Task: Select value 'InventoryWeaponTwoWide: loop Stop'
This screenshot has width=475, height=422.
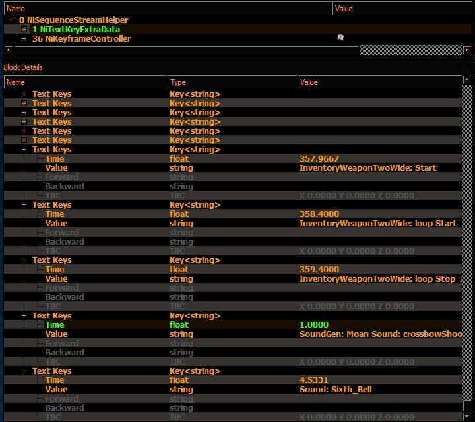Action: tap(377, 279)
